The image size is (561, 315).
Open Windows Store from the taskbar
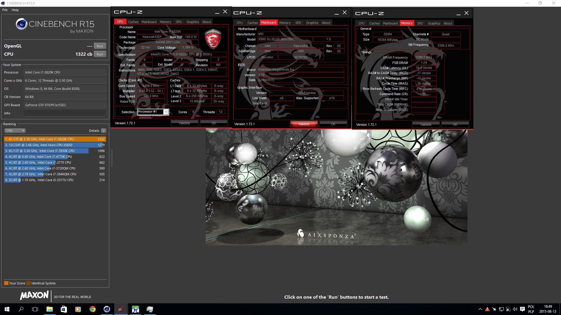(x=64, y=309)
